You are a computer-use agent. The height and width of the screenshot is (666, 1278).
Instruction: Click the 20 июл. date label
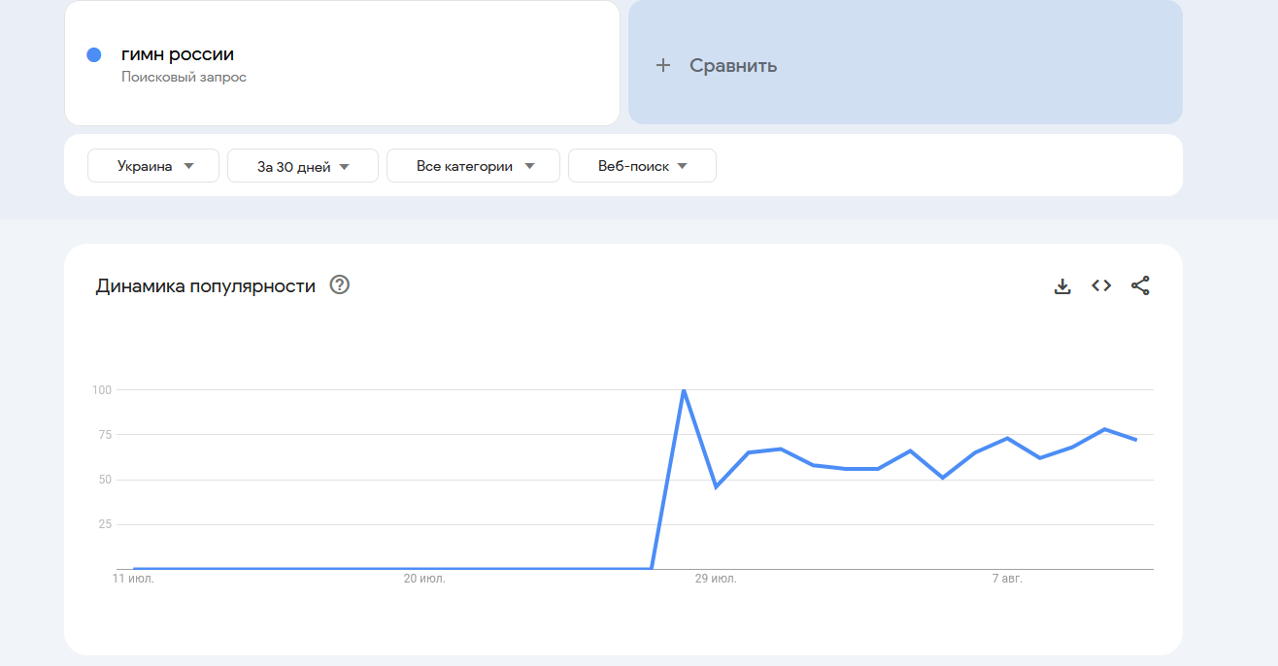point(424,579)
